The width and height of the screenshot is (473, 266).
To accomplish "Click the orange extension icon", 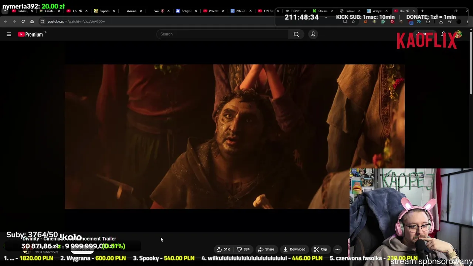I will point(366,21).
